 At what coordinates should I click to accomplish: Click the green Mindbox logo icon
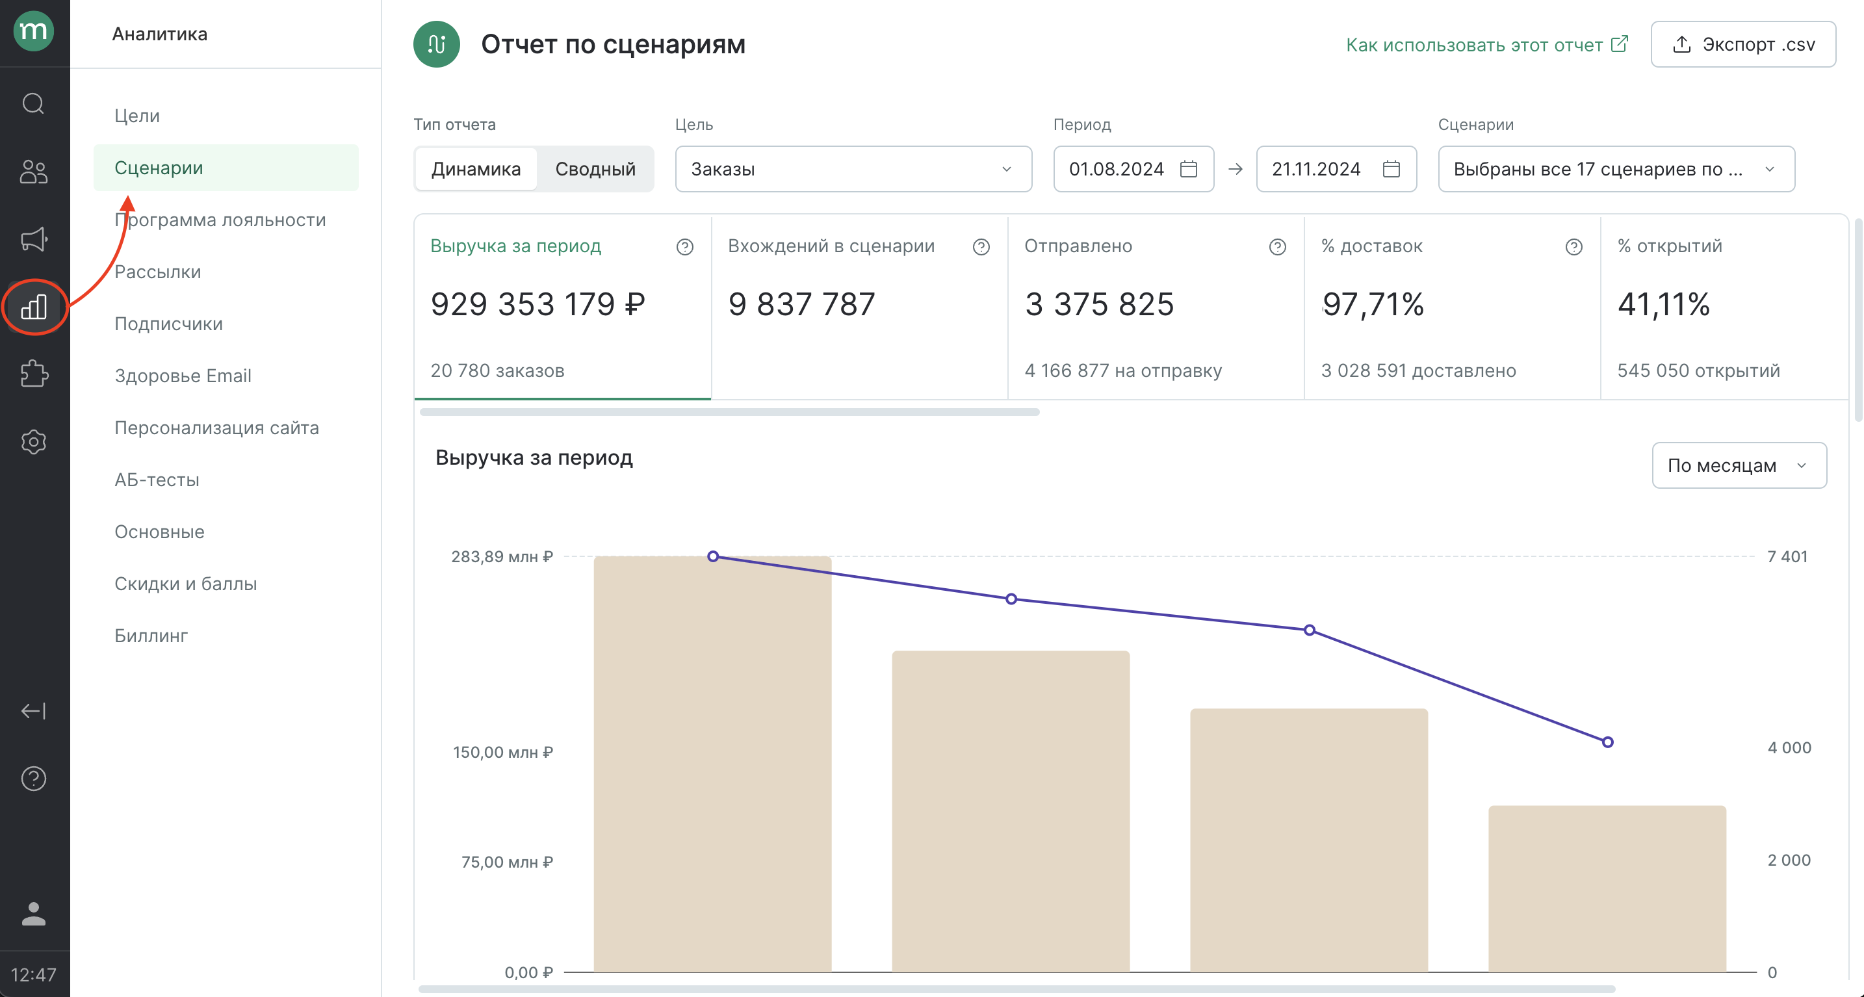coord(34,32)
